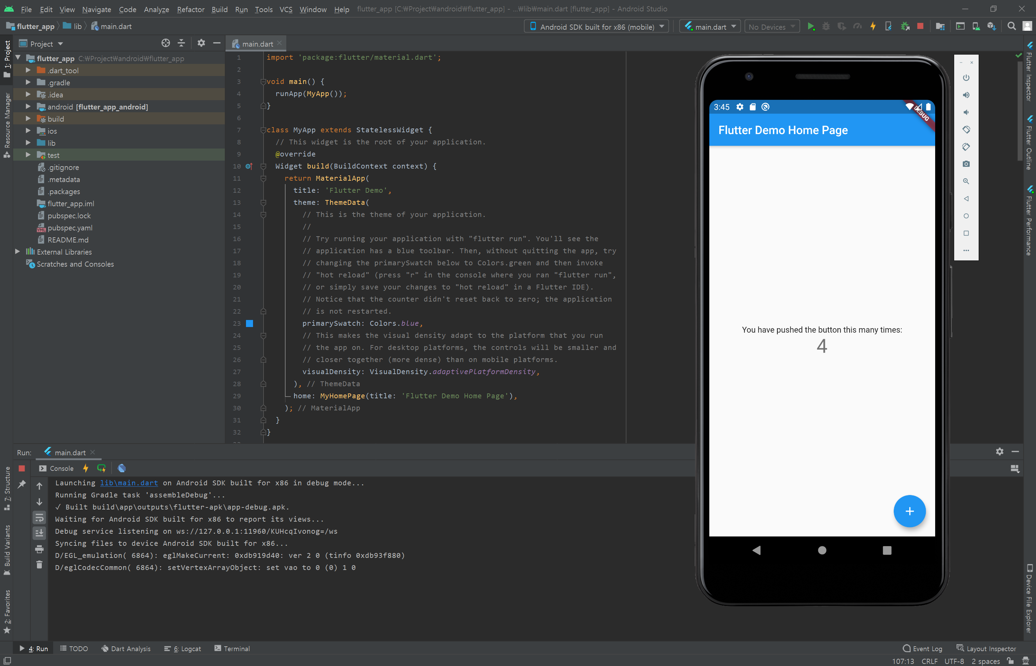The image size is (1036, 666).
Task: Switch to the Dart Analysis tool tab
Action: click(126, 649)
